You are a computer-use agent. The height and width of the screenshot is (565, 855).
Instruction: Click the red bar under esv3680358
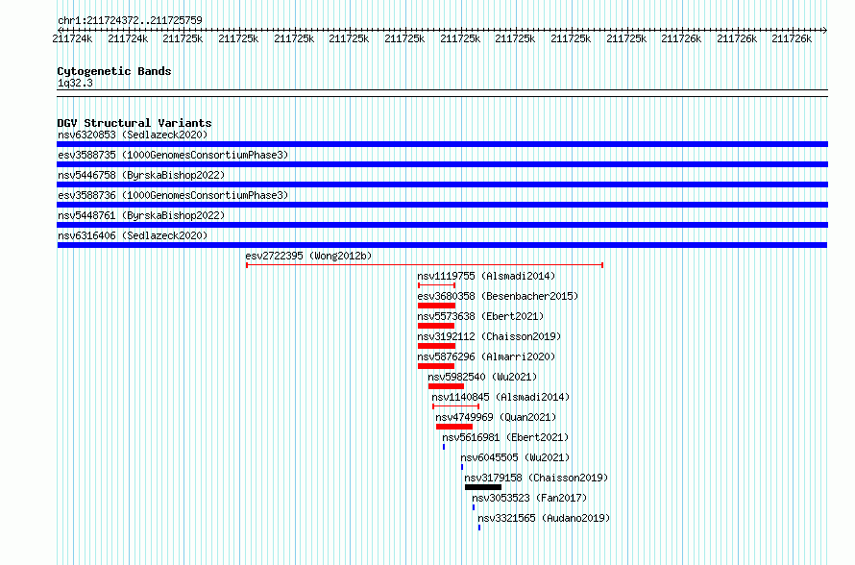tap(436, 306)
